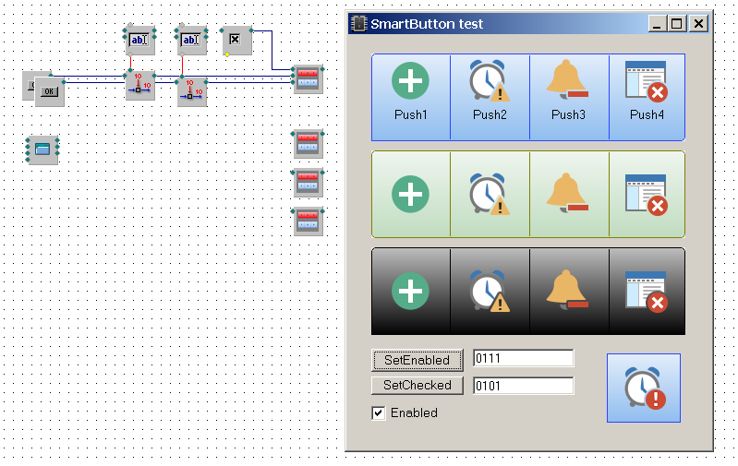738x466 pixels.
Task: Click alarm clock icon in dark panel
Action: click(x=489, y=291)
